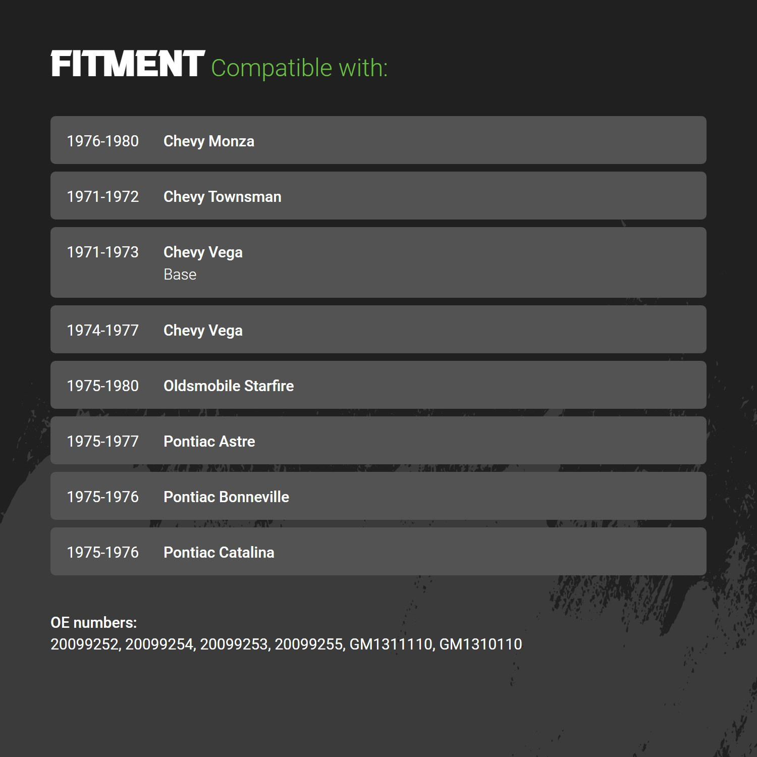Click the 1975-1980 year range
The height and width of the screenshot is (757, 757).
tap(103, 386)
